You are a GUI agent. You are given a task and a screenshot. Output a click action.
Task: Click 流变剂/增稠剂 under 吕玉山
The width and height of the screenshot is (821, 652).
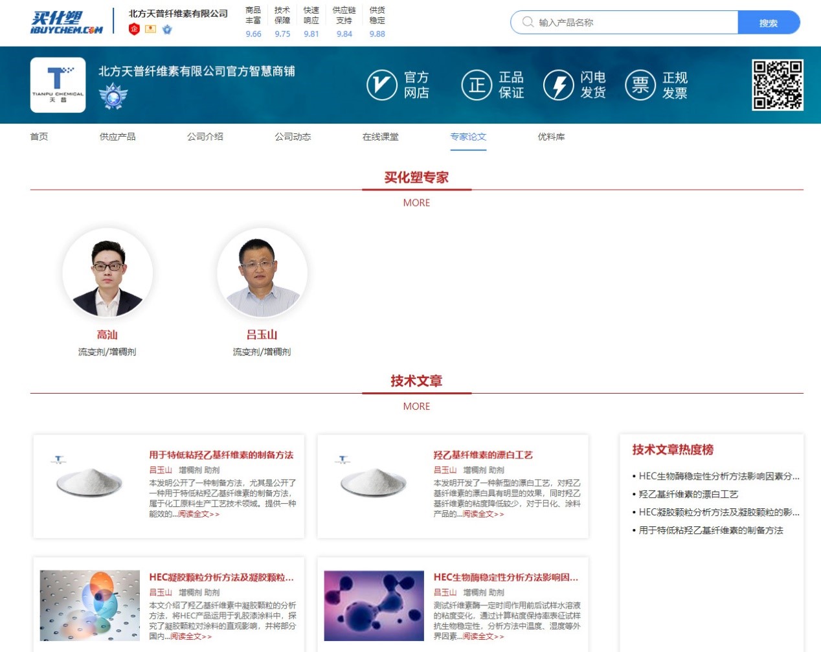tap(262, 352)
